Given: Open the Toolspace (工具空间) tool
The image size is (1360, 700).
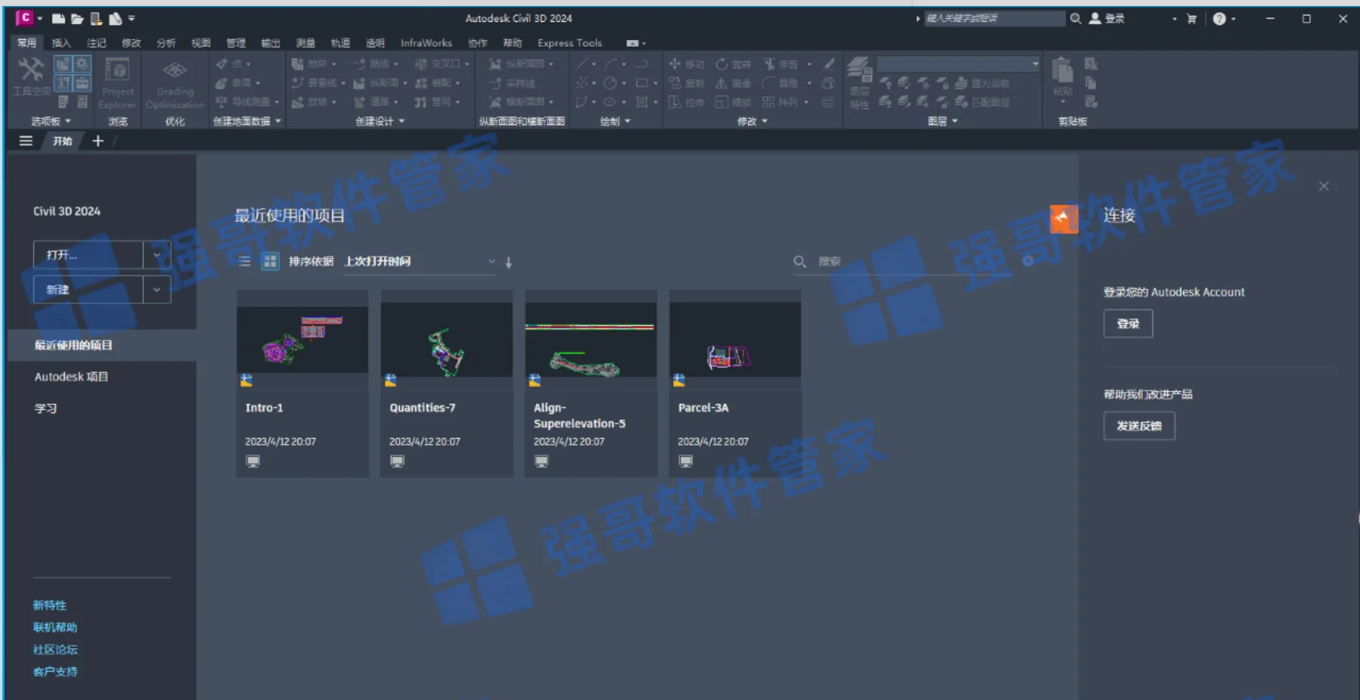Looking at the screenshot, I should pyautogui.click(x=31, y=76).
